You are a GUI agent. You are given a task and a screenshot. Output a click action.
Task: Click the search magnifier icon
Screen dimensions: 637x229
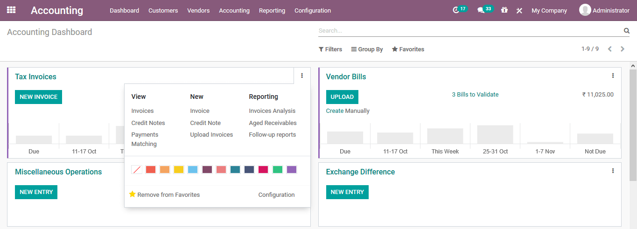pos(626,31)
